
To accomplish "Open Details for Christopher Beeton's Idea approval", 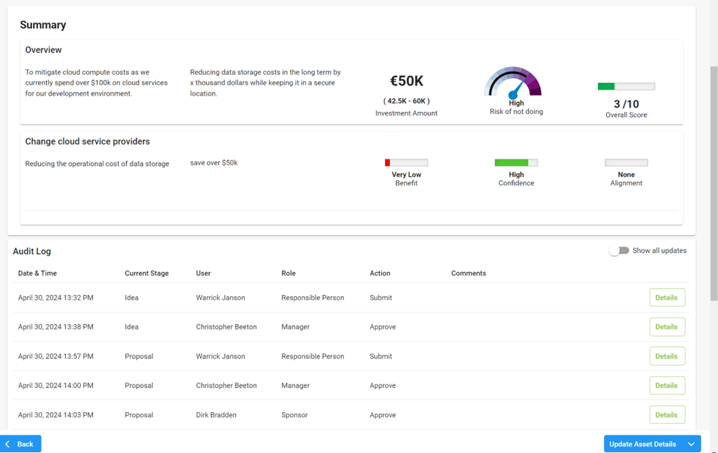I will (x=667, y=327).
